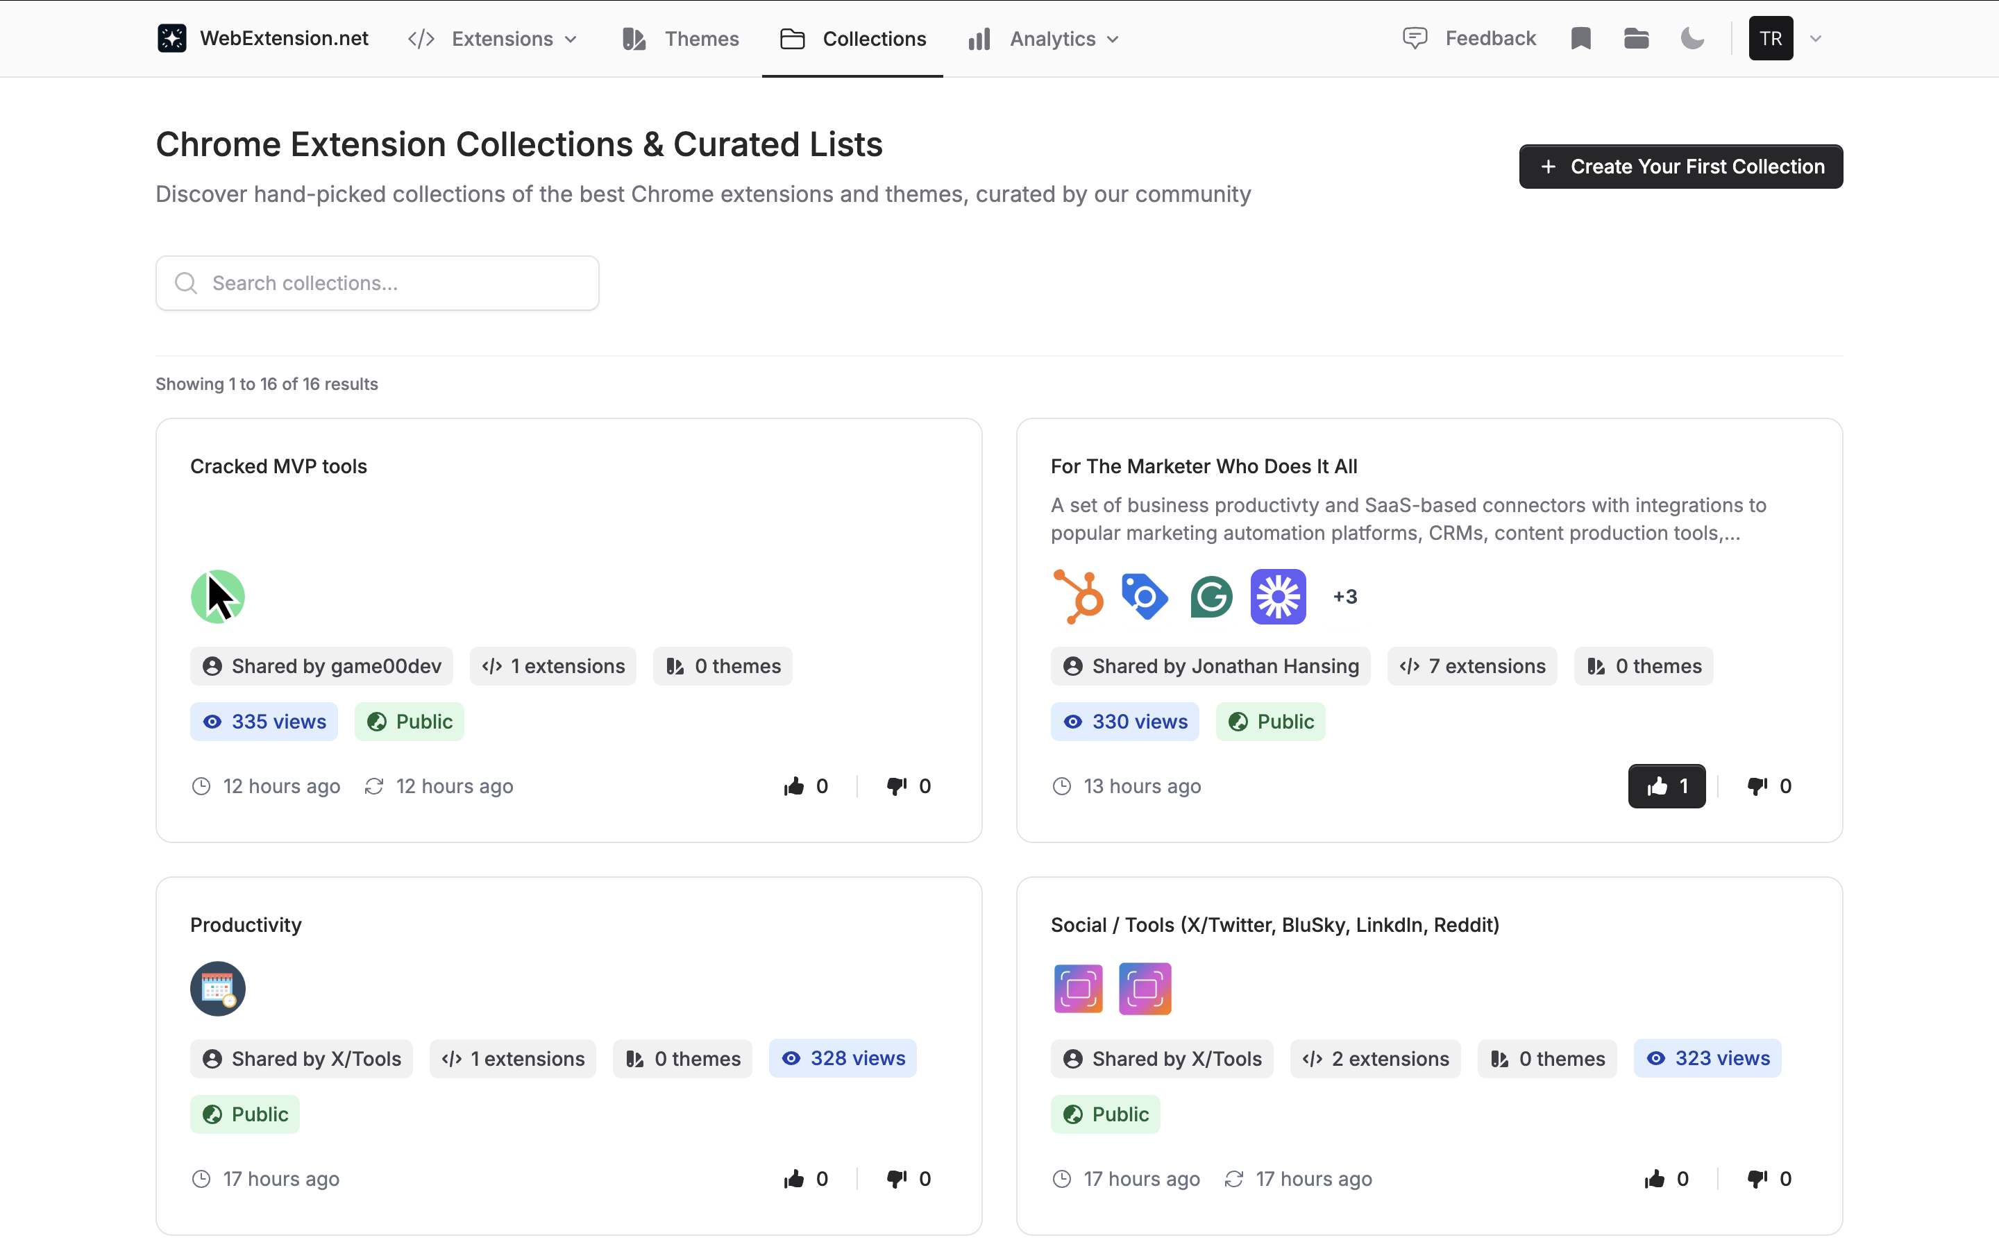Like the Productivity collection
Viewport: 1999px width, 1249px height.
point(805,1179)
